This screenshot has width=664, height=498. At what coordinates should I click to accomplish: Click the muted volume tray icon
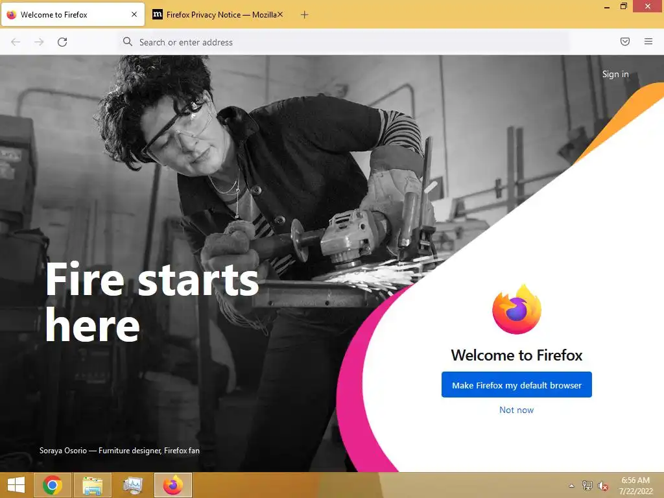(x=602, y=486)
